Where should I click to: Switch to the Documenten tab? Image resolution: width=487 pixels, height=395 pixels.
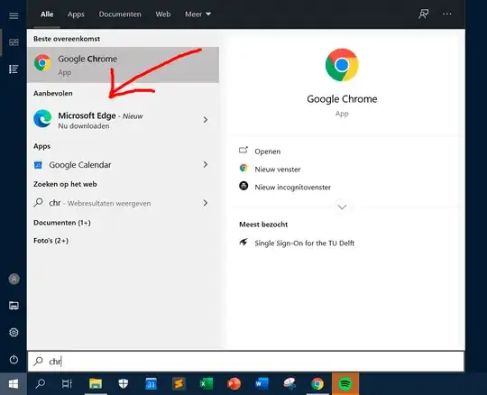click(120, 14)
